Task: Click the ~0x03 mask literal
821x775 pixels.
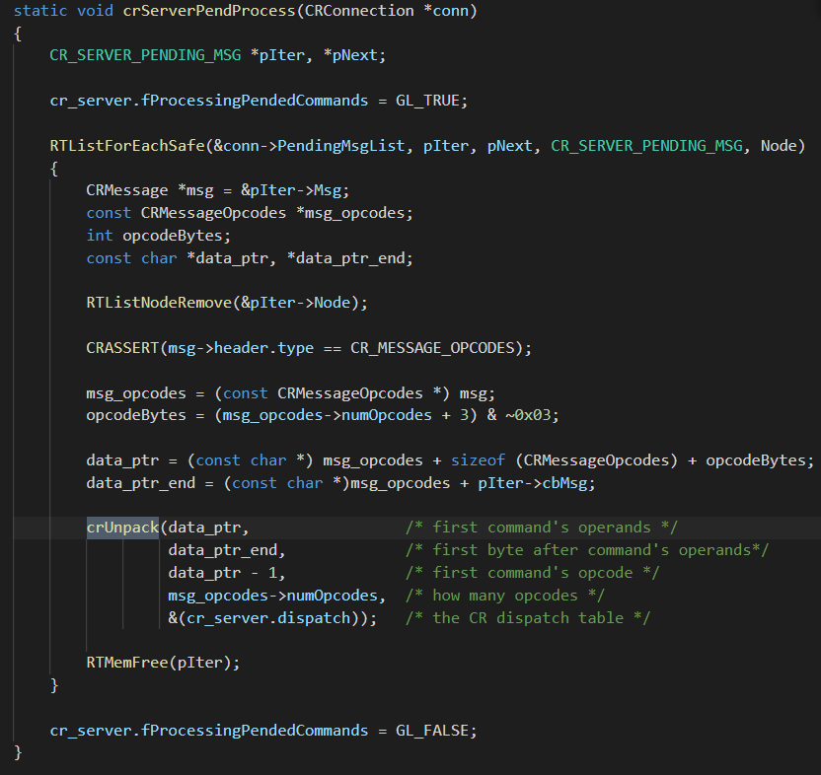Action: click(528, 415)
